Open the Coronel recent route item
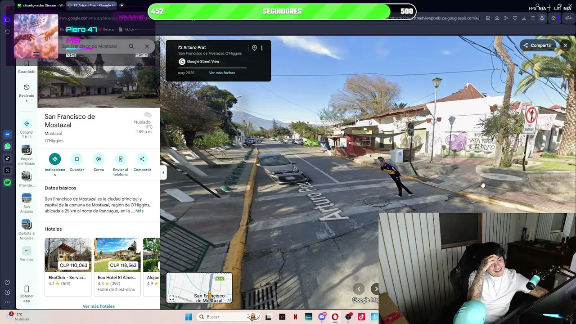Viewport: 576px width, 324px height. click(x=27, y=129)
